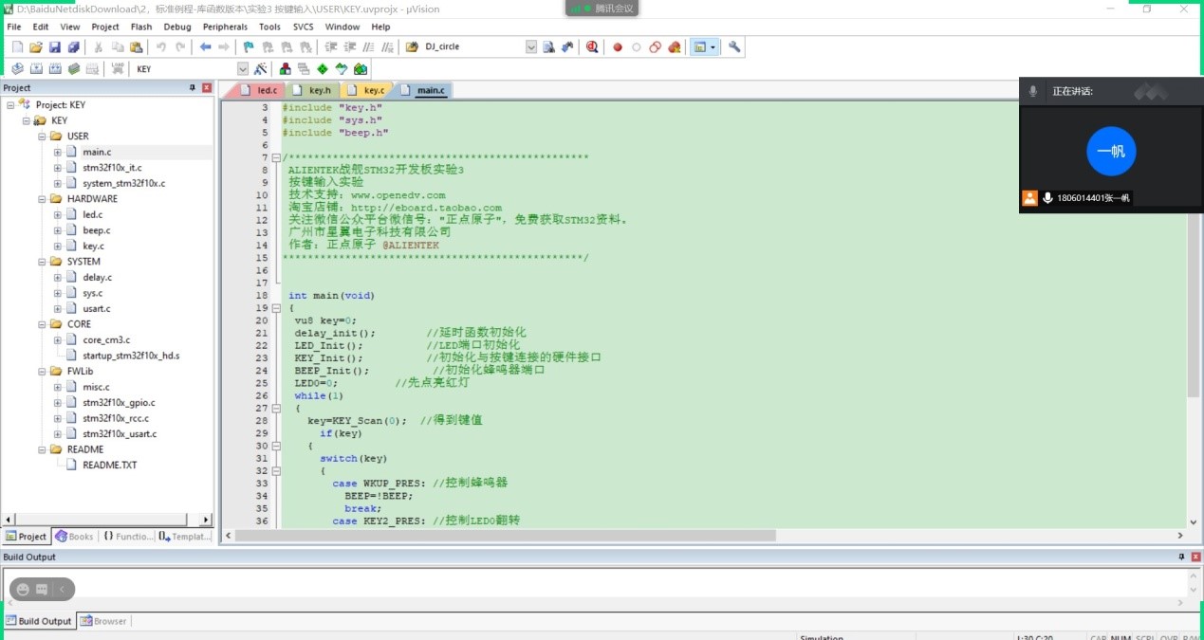Open the KEY target selection dropdown
This screenshot has width=1204, height=640.
pyautogui.click(x=242, y=69)
